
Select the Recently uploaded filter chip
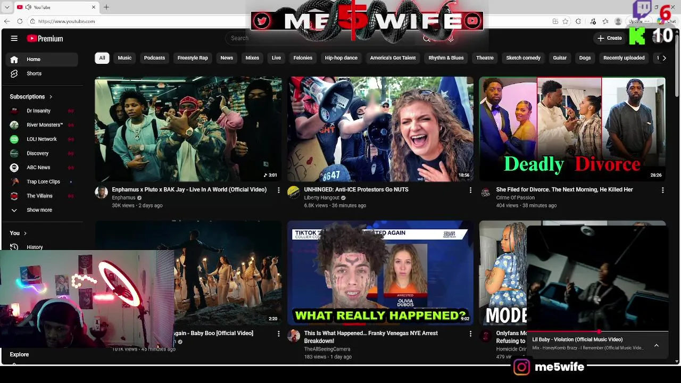(x=624, y=58)
